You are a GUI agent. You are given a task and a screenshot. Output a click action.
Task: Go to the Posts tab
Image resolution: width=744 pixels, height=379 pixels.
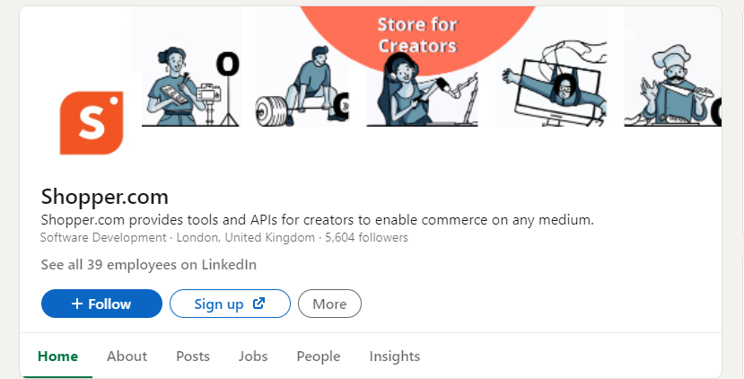[x=193, y=356]
